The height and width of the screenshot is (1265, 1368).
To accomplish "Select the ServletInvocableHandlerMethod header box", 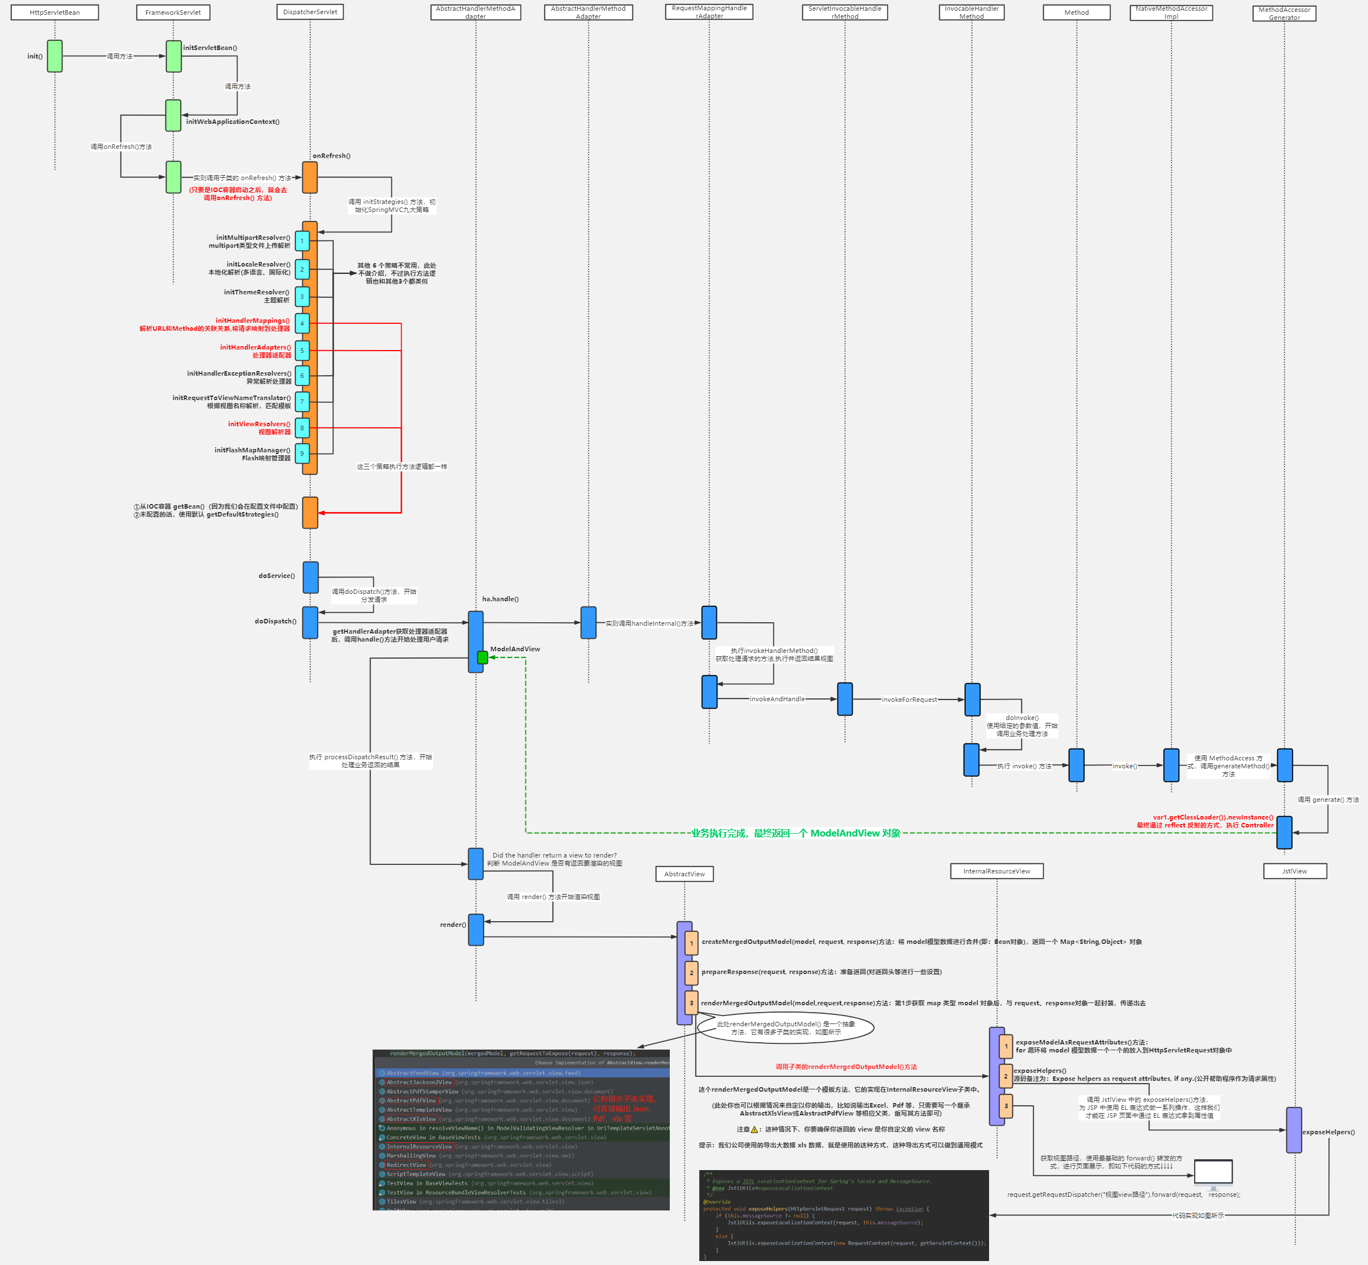I will [844, 13].
